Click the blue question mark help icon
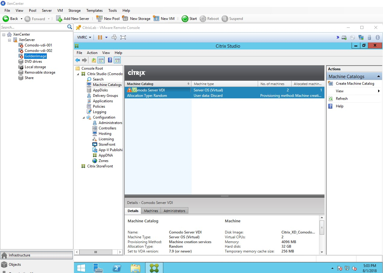 click(x=110, y=60)
